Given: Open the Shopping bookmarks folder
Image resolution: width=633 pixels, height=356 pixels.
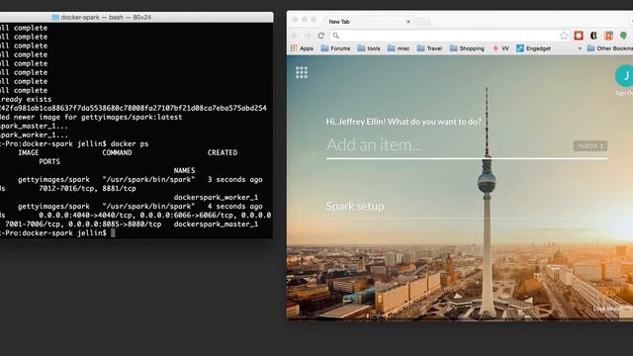Looking at the screenshot, I should (x=467, y=48).
